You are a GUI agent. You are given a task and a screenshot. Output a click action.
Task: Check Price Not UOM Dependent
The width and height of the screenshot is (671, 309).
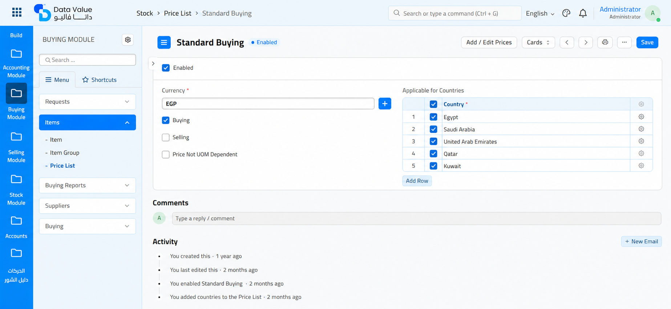166,154
